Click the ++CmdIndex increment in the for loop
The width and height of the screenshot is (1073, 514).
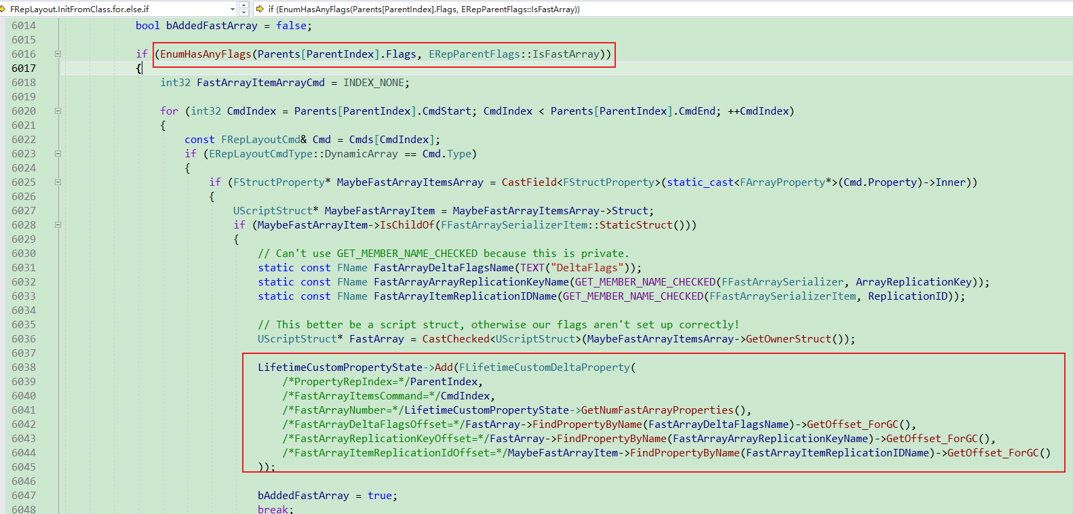[x=758, y=111]
